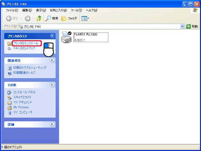The height and width of the screenshot is (151, 201).
Task: Open the お気に入り(A) menu
Action: coord(58,10)
